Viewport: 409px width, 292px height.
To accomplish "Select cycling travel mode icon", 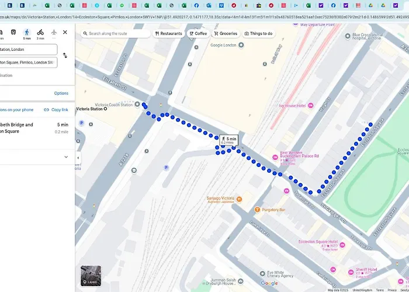I will click(x=40, y=32).
